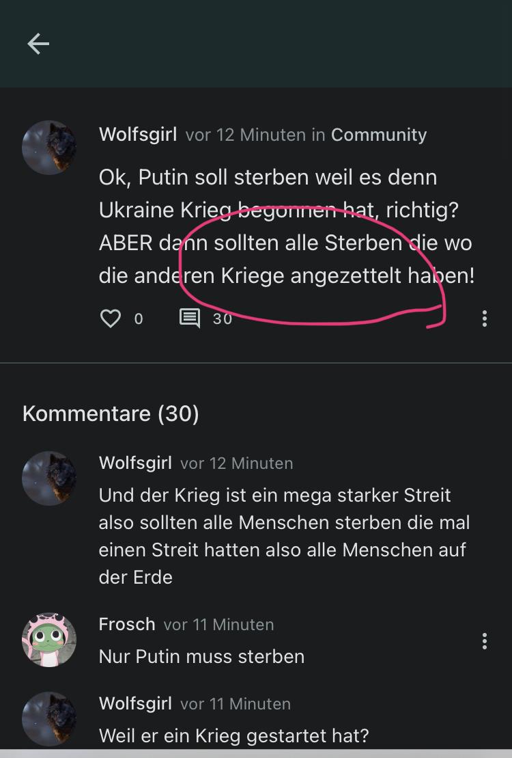Tap the Wolfsgirl username on the main post

138,135
